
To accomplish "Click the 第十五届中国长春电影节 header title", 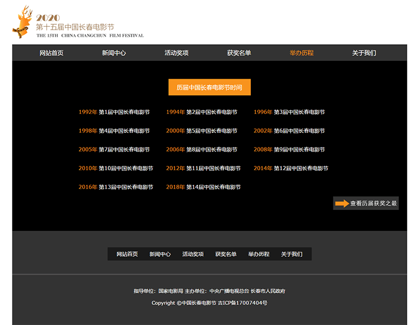I will pyautogui.click(x=75, y=27).
